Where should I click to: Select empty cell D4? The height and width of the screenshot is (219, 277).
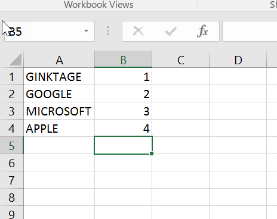click(238, 129)
